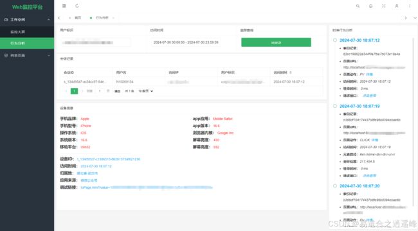418x231 pixels.
Task: Go to previous page arrow in pagination
Action: pyautogui.click(x=66, y=91)
